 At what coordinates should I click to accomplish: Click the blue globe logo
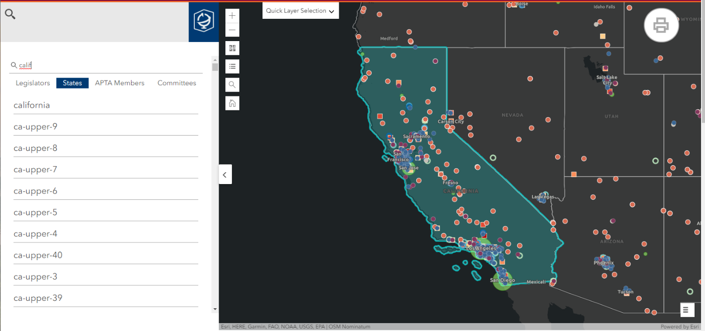203,22
